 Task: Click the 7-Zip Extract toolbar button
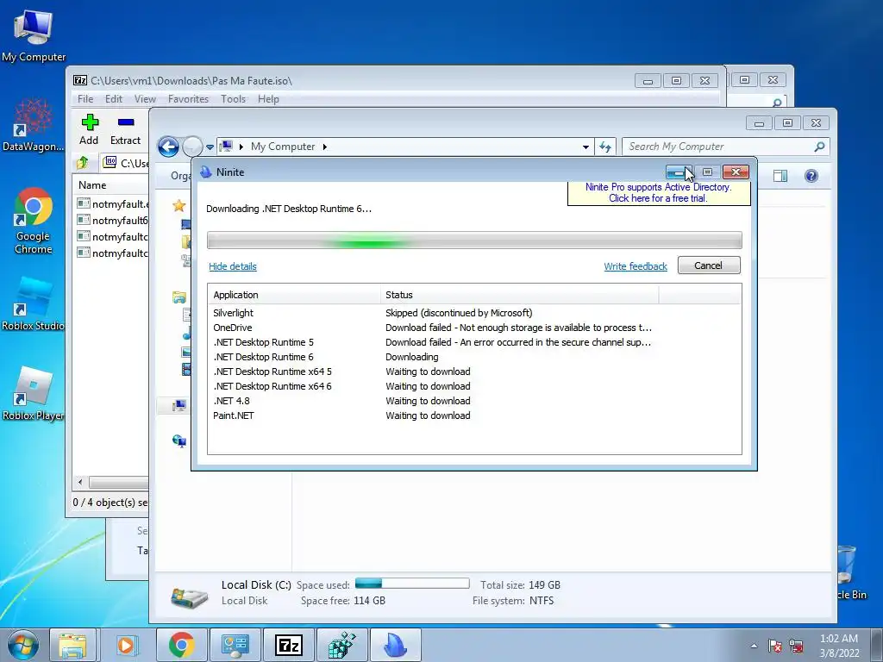[126, 129]
